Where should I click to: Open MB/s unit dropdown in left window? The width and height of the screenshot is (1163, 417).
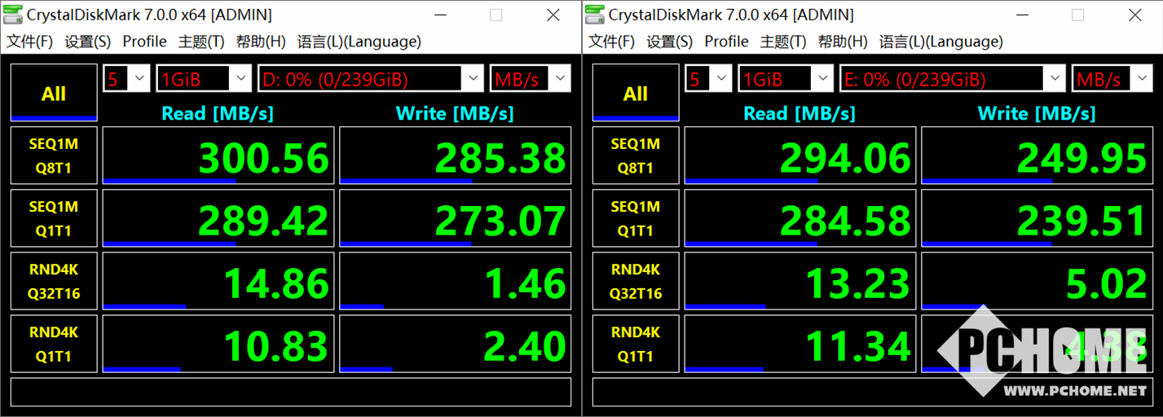click(x=530, y=79)
